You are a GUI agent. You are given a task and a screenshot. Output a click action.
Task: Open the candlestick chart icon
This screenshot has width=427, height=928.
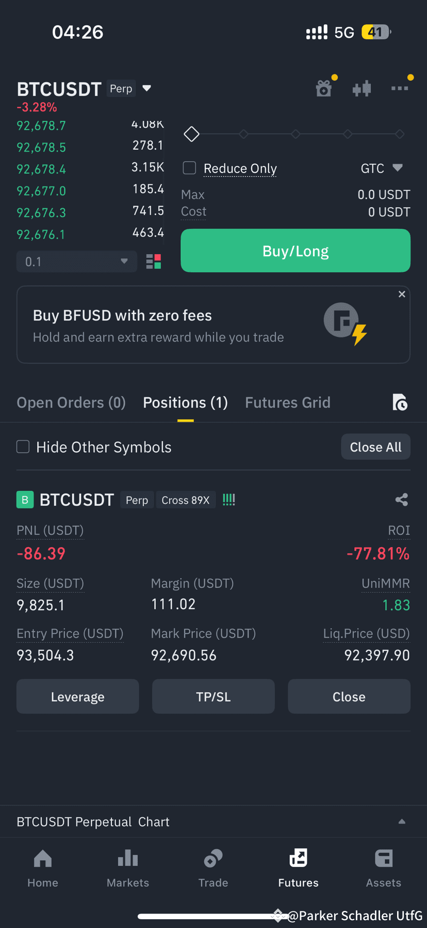[362, 88]
